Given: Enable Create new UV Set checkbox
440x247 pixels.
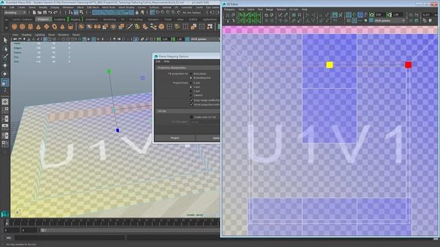Looking at the screenshot, I should coord(191,117).
